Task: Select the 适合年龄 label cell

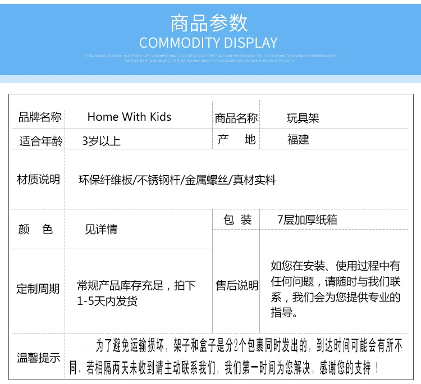Action: (41, 141)
